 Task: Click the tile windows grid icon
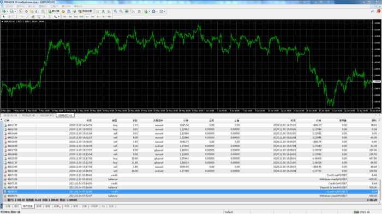[x=127, y=11]
